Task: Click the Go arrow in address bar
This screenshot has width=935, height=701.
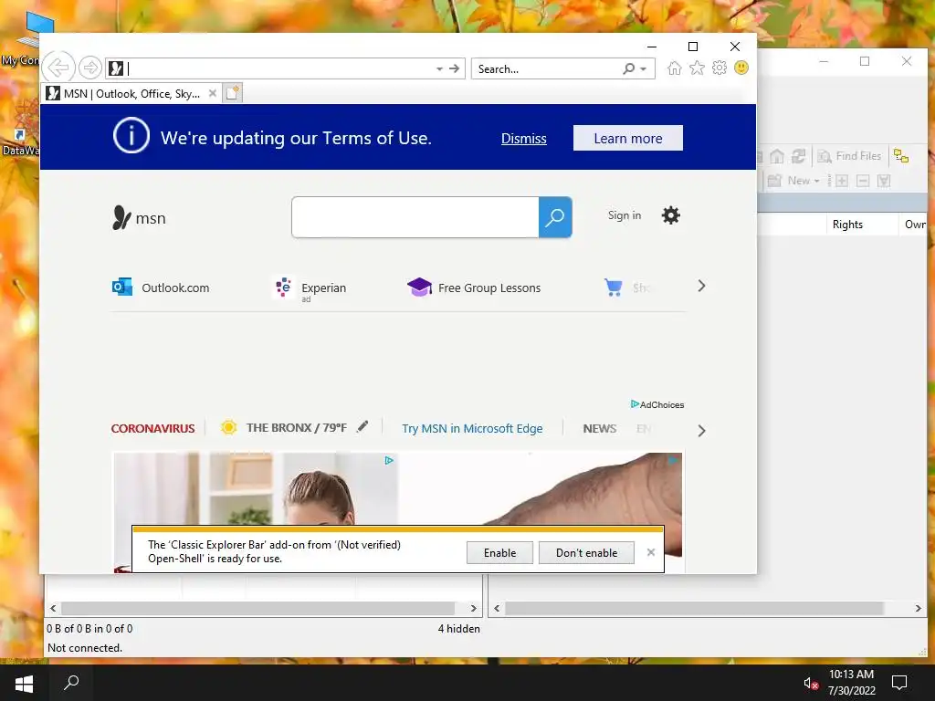Action: tap(455, 68)
